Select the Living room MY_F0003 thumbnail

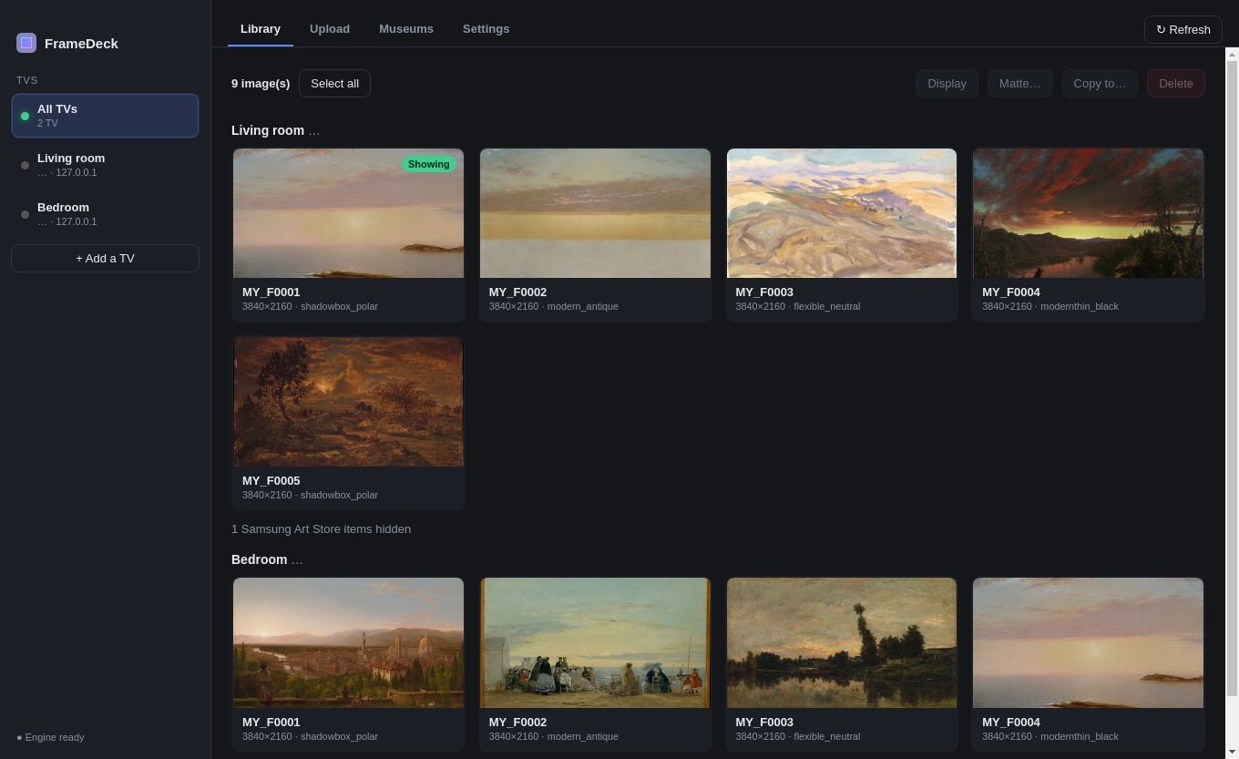pyautogui.click(x=842, y=213)
